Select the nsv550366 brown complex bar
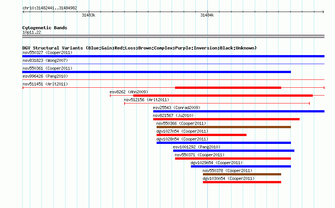335x208 pixels. click(x=224, y=127)
